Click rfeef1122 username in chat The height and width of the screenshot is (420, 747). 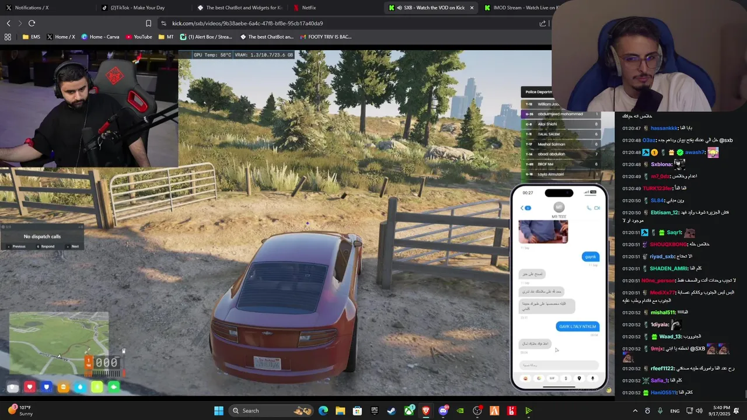pos(662,369)
